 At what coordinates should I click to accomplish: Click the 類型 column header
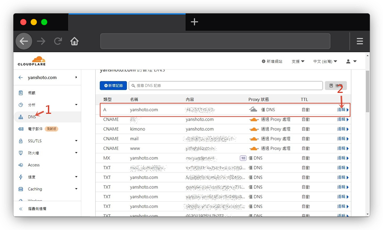pos(107,100)
